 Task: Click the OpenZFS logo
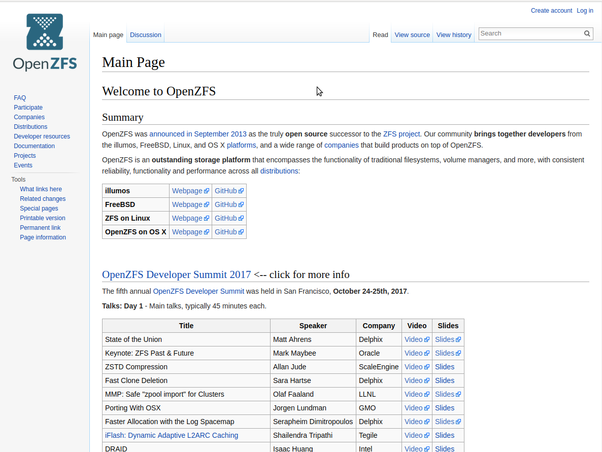click(x=45, y=42)
